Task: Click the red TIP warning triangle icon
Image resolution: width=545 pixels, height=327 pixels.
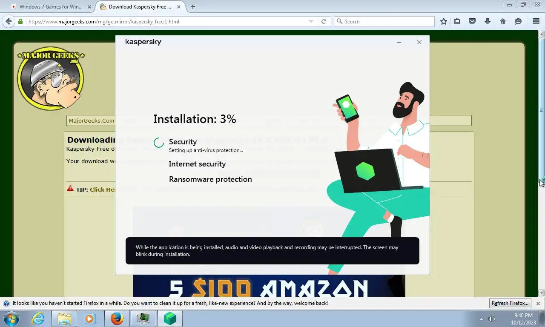Action: pyautogui.click(x=70, y=188)
